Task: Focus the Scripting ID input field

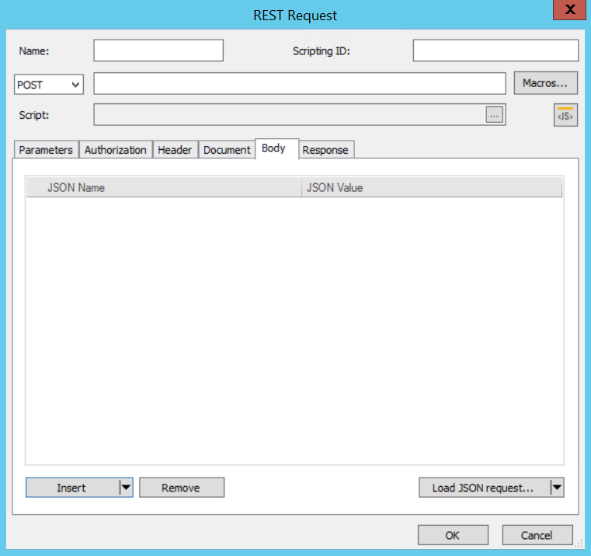Action: pos(495,50)
